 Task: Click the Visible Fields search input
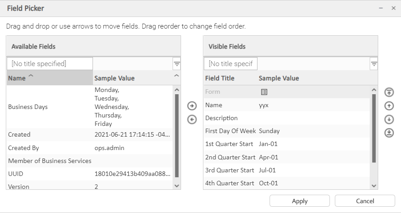pos(231,64)
